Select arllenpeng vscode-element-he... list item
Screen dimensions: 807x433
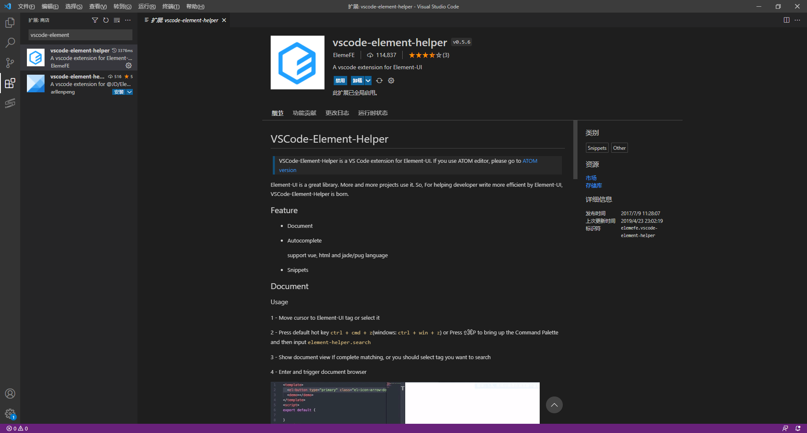[x=79, y=83]
